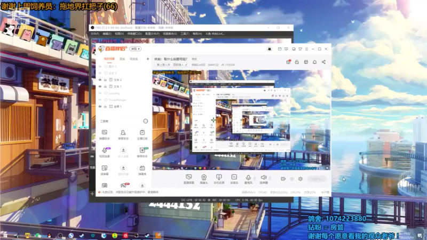Open the 读弹幕 tool
Viewport: 427px width, 240px height.
tap(104, 170)
